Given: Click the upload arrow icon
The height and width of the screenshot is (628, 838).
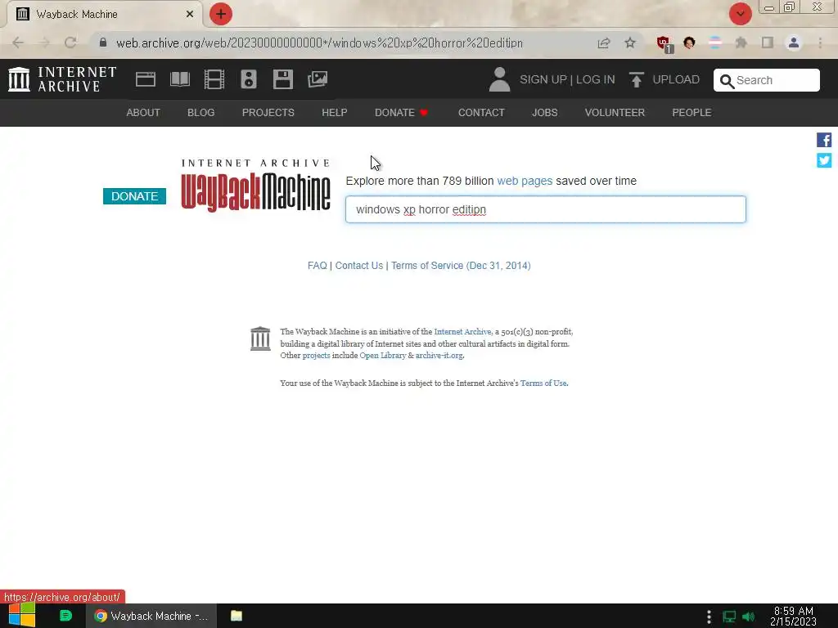Looking at the screenshot, I should [636, 79].
